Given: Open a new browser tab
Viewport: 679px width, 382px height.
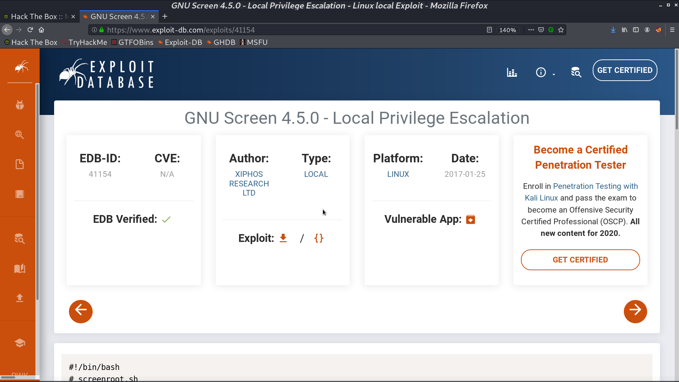Looking at the screenshot, I should [x=165, y=16].
